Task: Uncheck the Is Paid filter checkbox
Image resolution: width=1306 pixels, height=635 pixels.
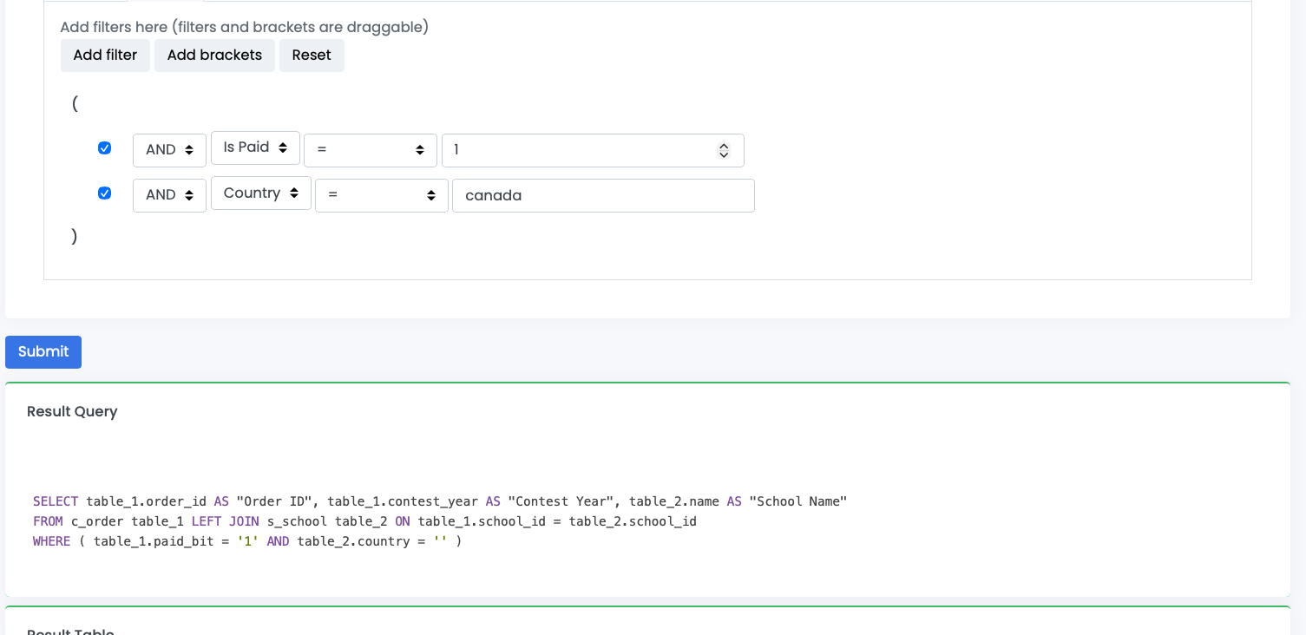Action: [105, 148]
